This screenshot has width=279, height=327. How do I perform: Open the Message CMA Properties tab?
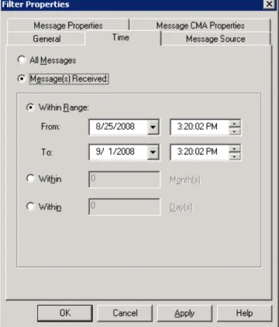[x=200, y=26]
